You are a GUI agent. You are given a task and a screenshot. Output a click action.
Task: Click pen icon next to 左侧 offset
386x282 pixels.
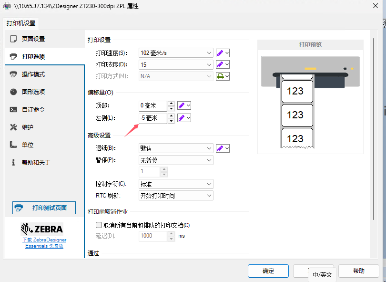(182, 118)
